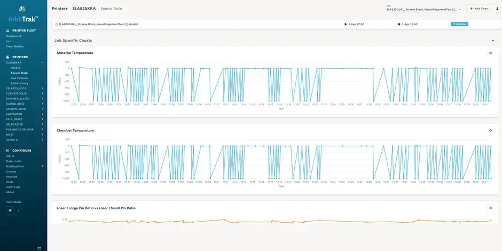This screenshot has height=251, width=502.
Task: Expand the MVT7 printer
Action: tap(43, 135)
